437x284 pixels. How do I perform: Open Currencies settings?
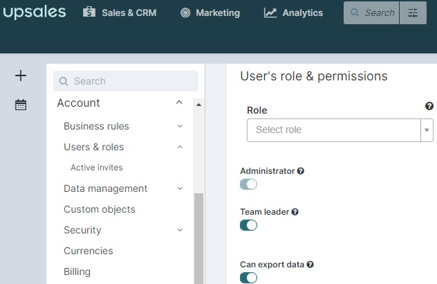[x=89, y=251]
